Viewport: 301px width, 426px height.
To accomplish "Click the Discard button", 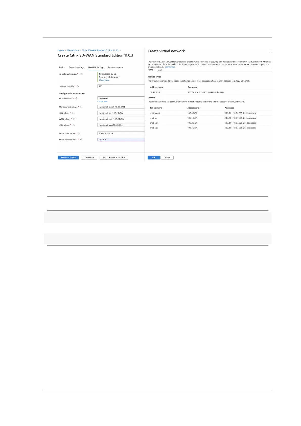I will (x=167, y=158).
